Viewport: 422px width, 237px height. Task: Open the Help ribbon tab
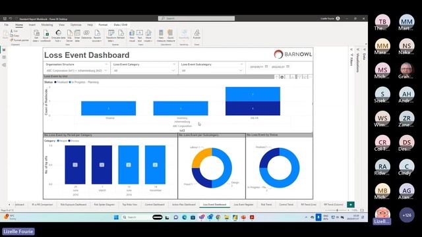(x=90, y=25)
